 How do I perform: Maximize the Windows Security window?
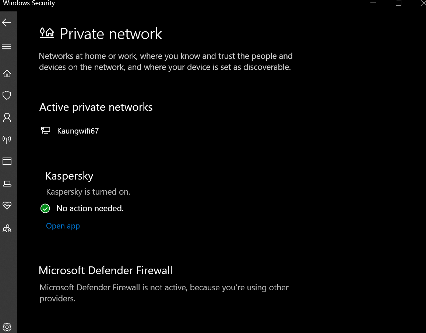pos(398,3)
